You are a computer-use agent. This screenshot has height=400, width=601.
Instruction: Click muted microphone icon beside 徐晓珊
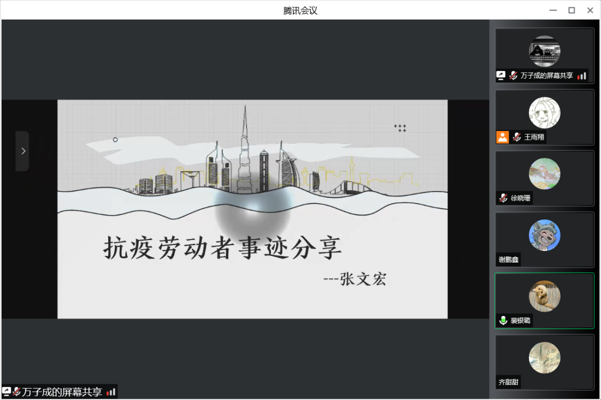tap(503, 198)
